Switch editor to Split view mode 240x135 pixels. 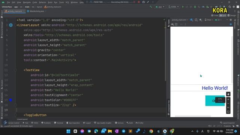(223, 15)
